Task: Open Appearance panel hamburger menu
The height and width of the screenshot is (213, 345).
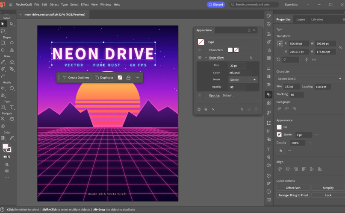Action: (249, 30)
